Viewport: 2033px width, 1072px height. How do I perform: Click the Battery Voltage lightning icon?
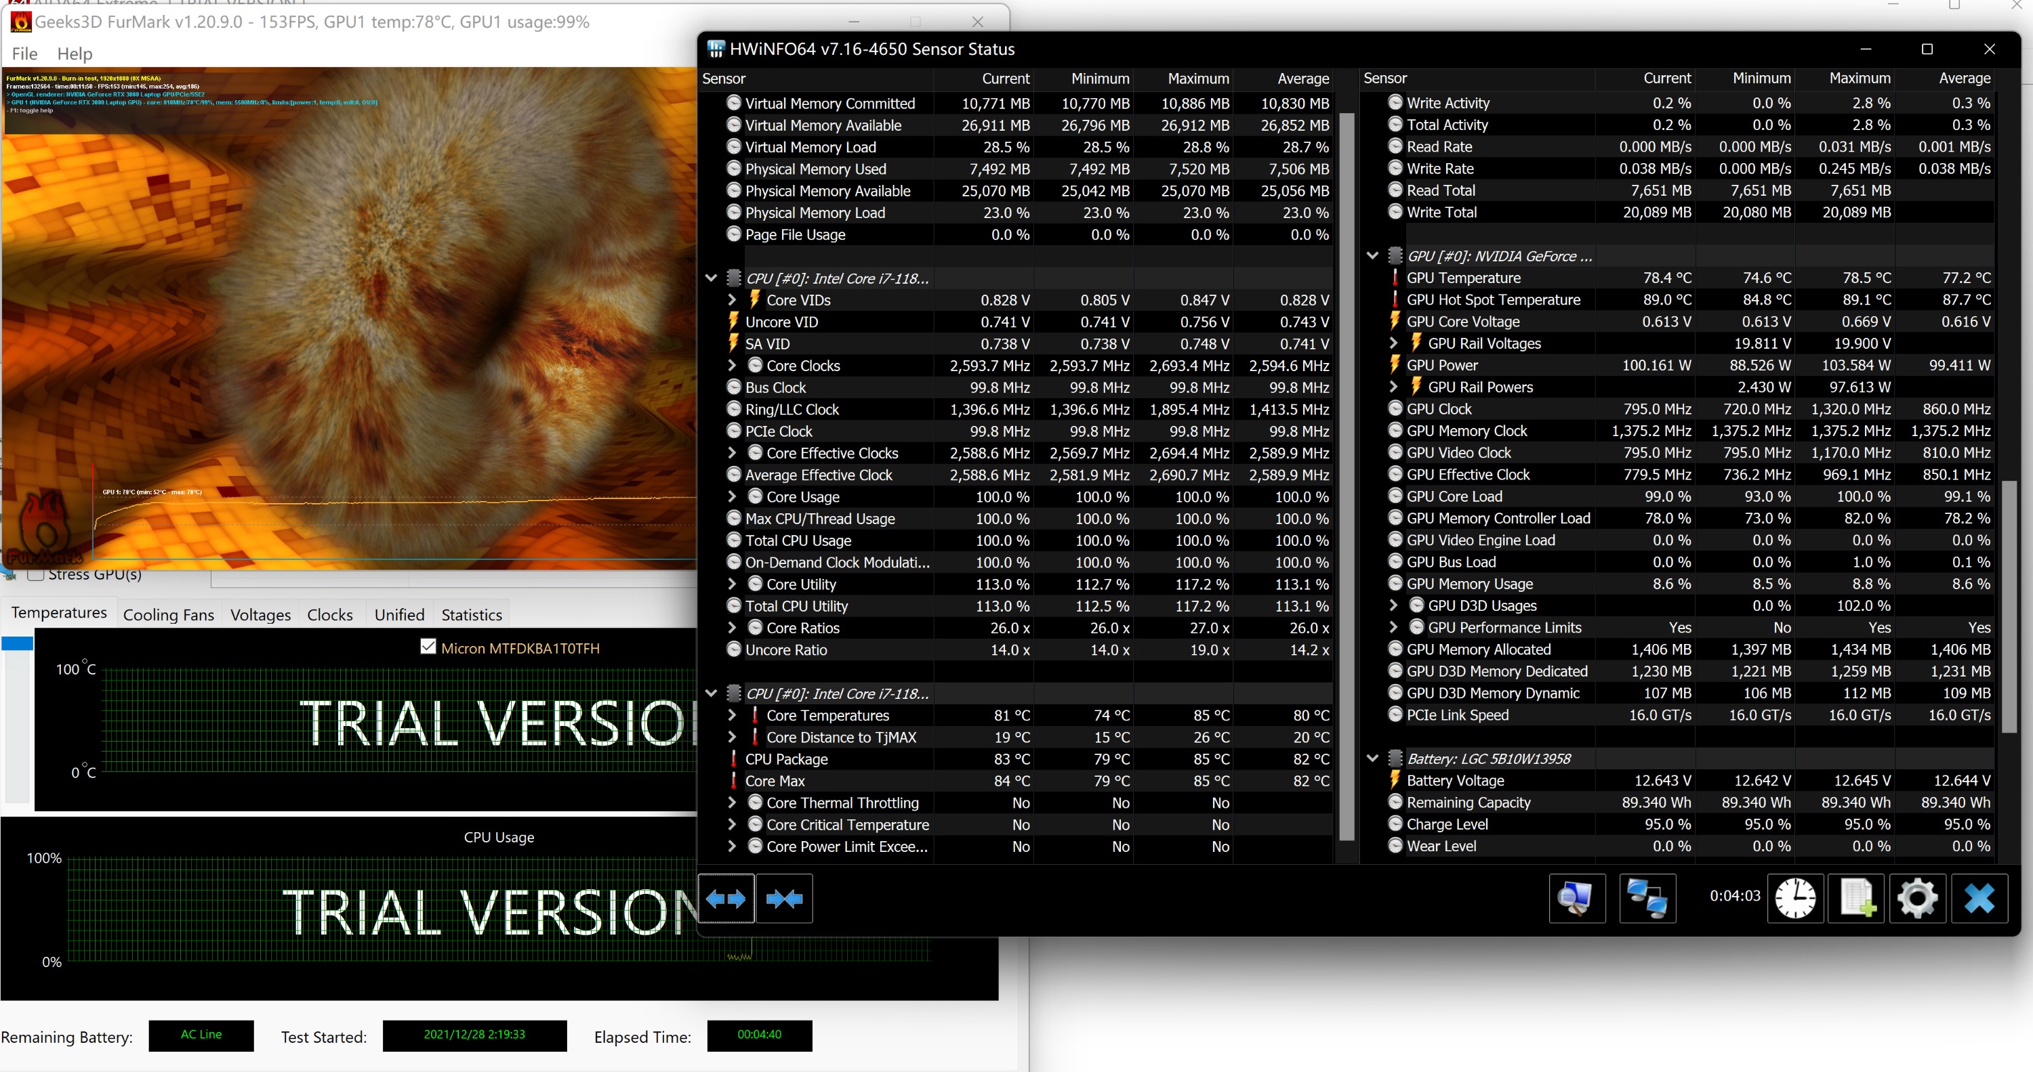point(1395,779)
